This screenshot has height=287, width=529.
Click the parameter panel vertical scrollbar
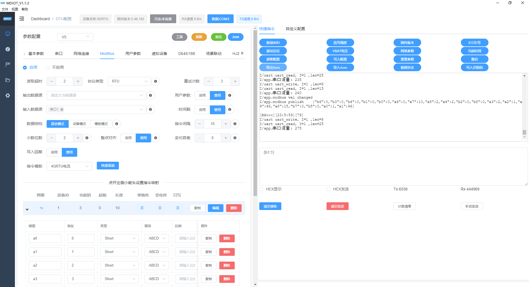tap(255, 113)
